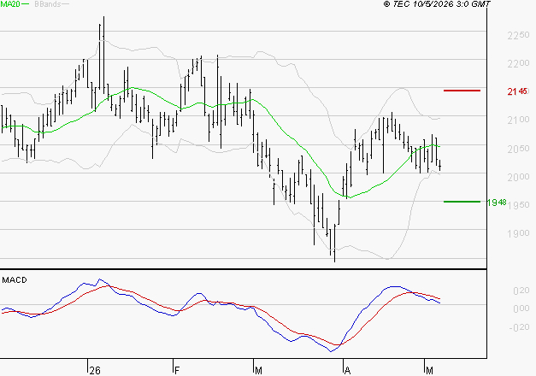536x376 pixels.
Task: Click the BBands legend label
Action: click(x=48, y=4)
